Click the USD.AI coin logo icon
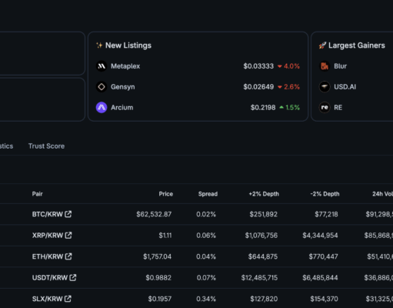 pos(325,87)
